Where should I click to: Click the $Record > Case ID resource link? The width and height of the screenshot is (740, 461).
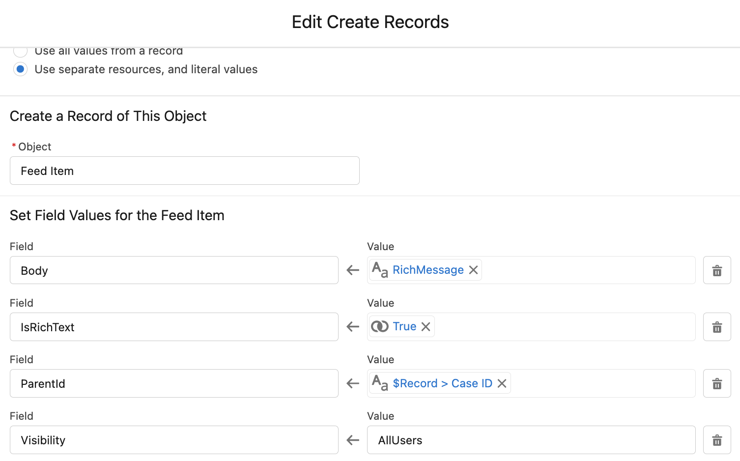click(x=441, y=383)
